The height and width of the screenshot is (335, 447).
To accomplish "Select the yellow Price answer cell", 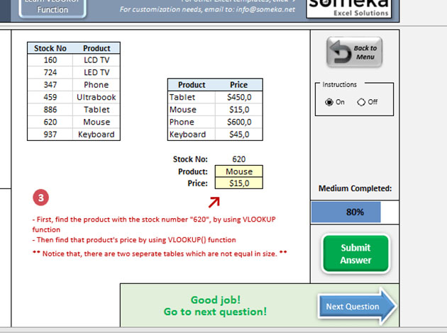I will (x=239, y=183).
